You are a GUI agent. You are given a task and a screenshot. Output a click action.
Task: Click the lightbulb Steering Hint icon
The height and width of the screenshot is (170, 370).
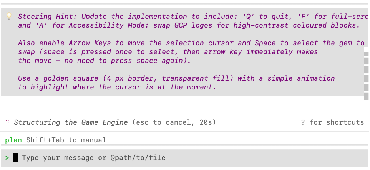(9, 17)
